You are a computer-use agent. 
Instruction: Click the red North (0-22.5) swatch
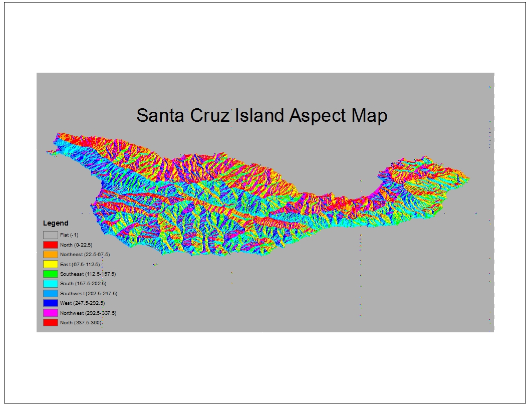(x=50, y=245)
